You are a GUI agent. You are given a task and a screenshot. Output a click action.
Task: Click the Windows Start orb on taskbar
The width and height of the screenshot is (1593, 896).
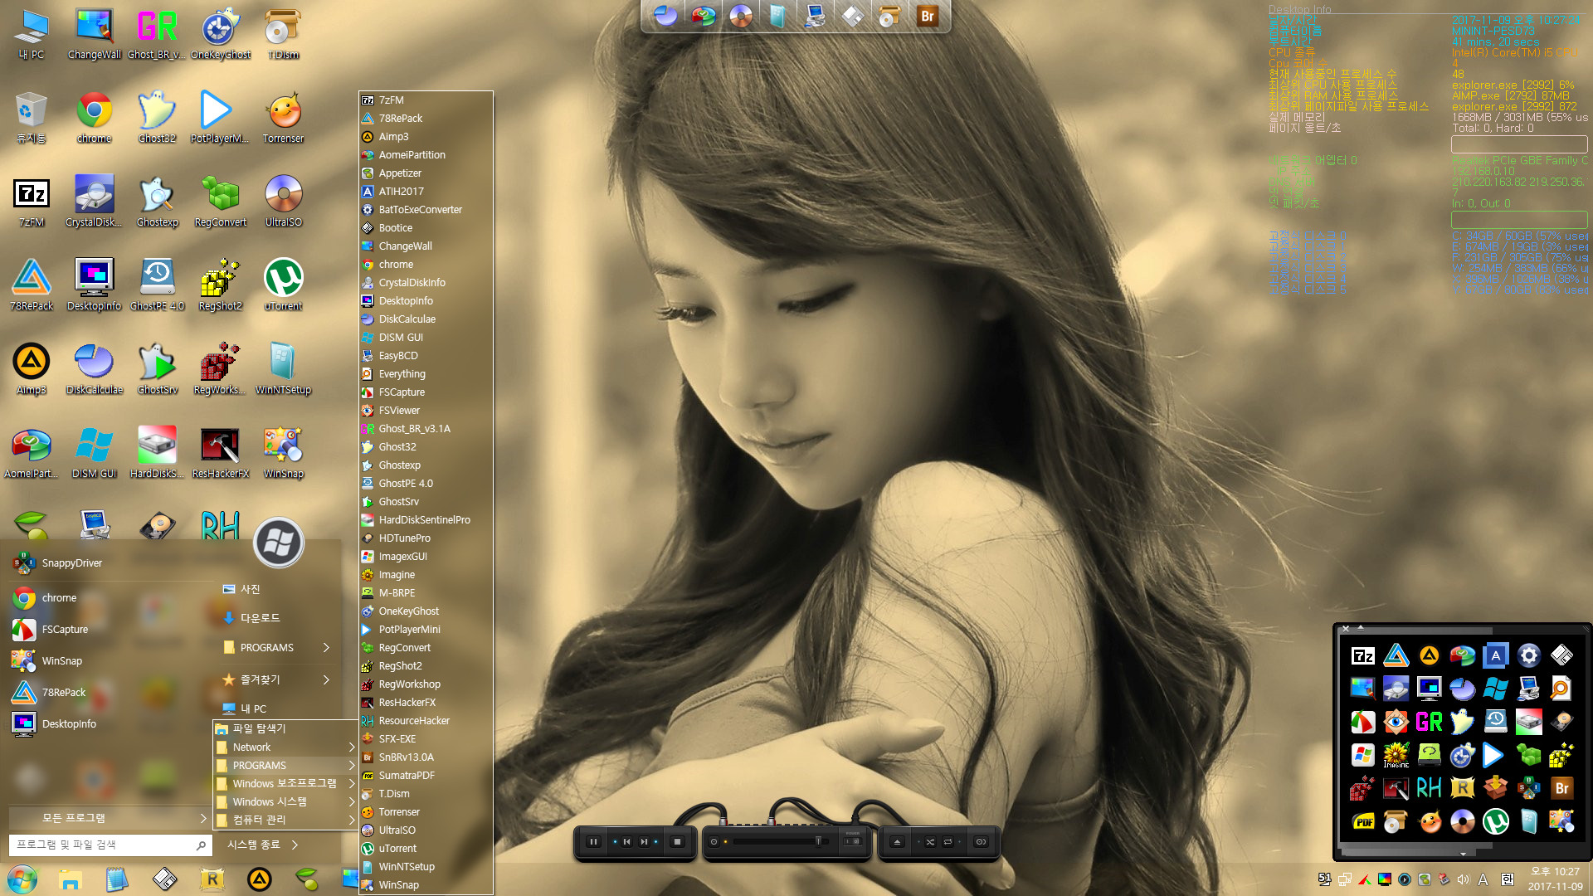point(22,879)
